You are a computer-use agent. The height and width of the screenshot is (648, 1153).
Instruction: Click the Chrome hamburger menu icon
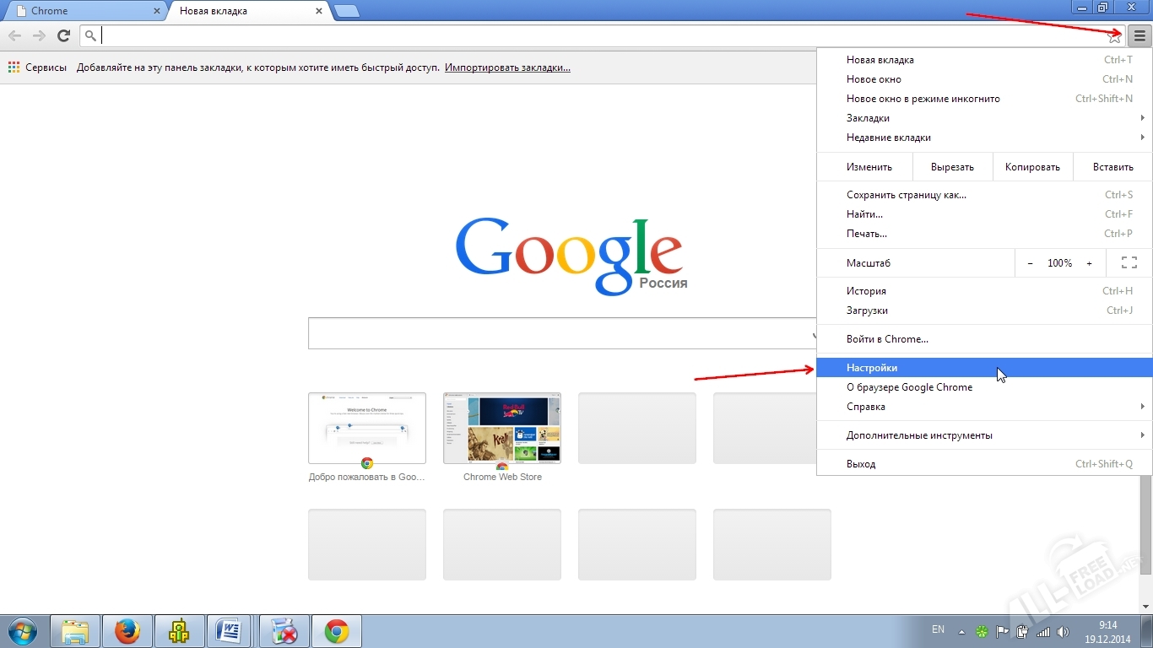[x=1139, y=35]
